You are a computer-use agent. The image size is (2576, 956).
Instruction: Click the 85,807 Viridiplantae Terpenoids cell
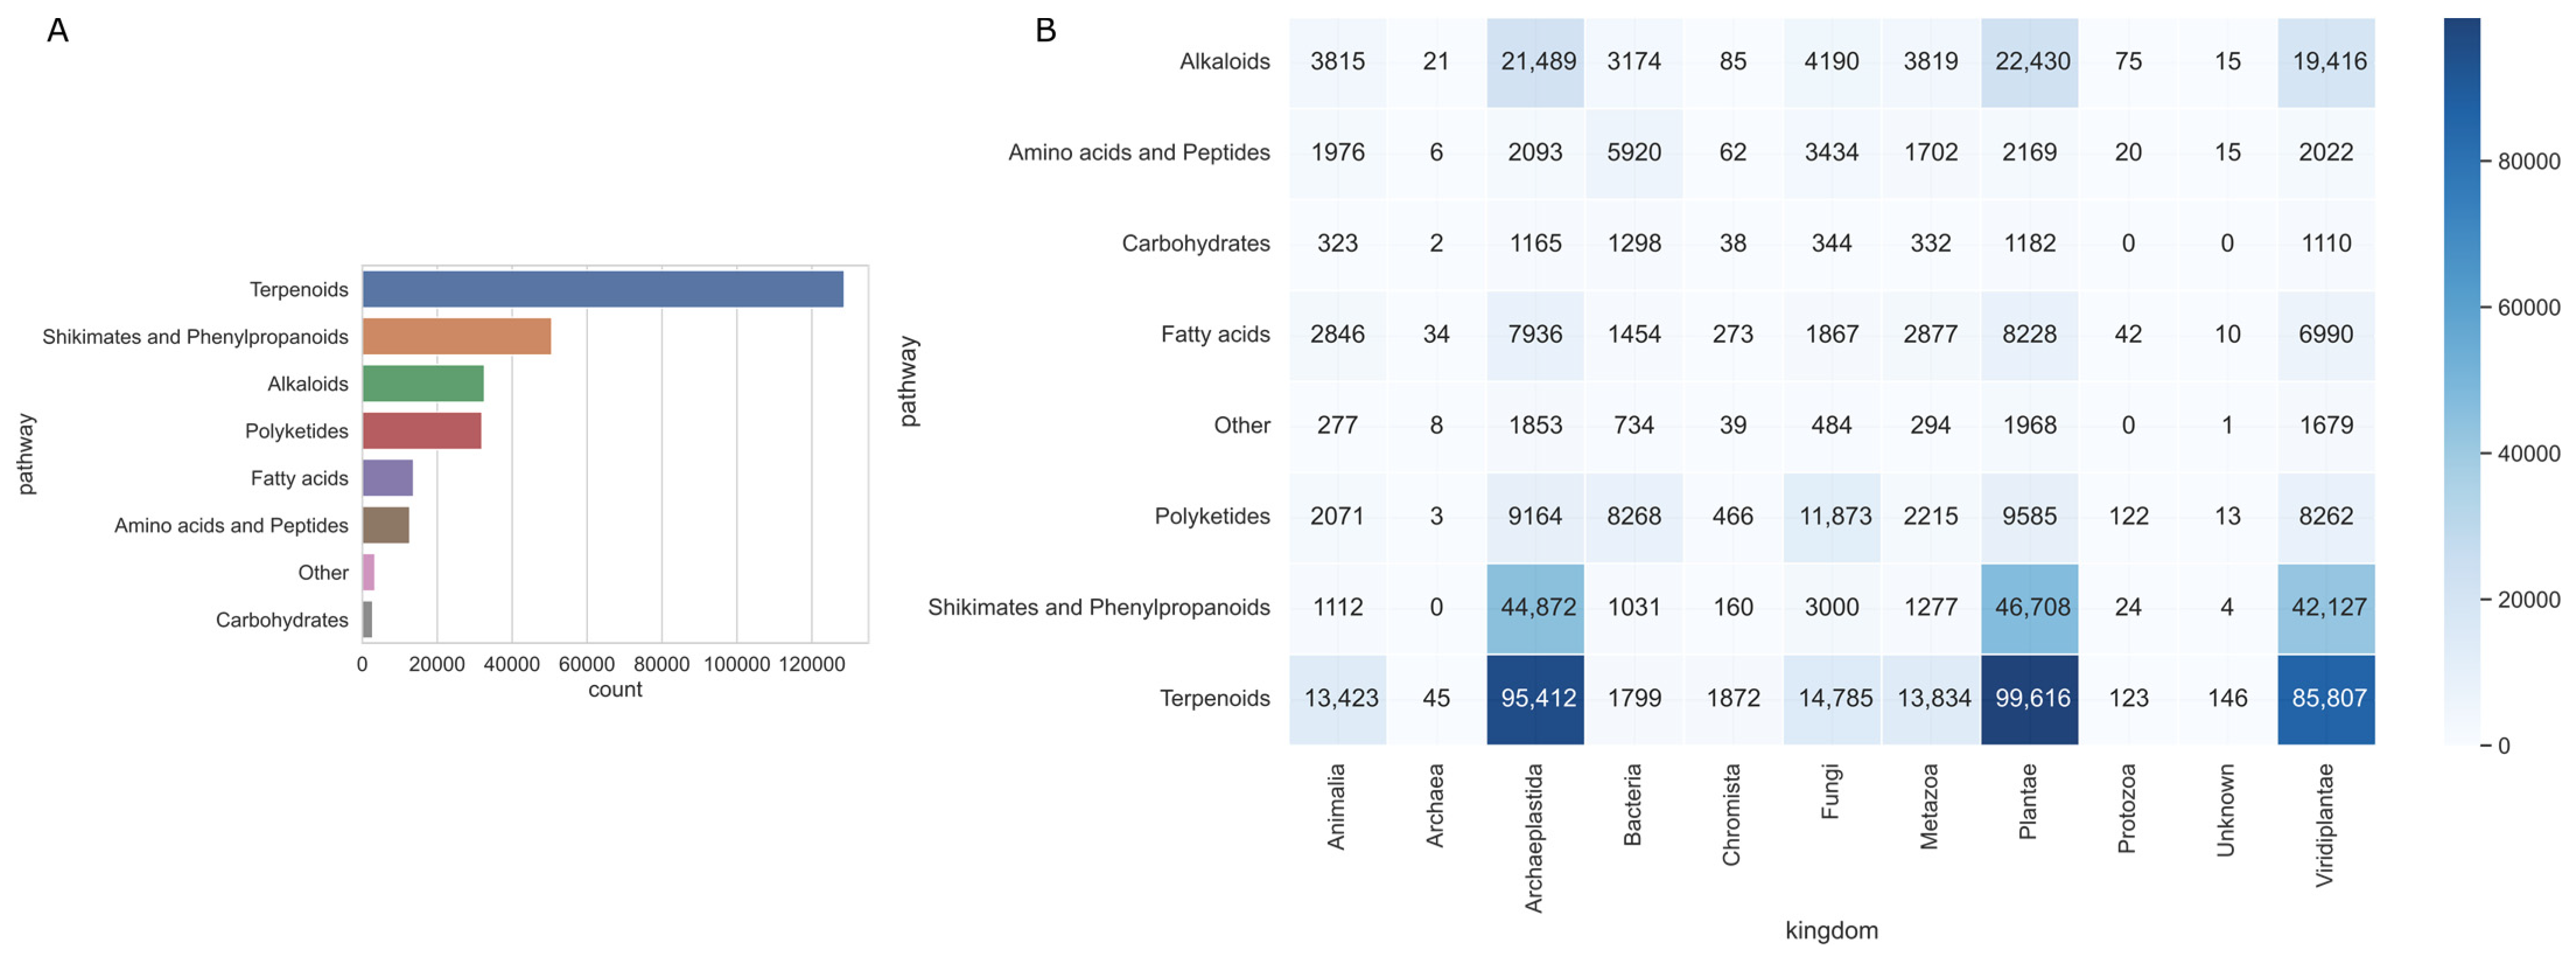(2326, 698)
